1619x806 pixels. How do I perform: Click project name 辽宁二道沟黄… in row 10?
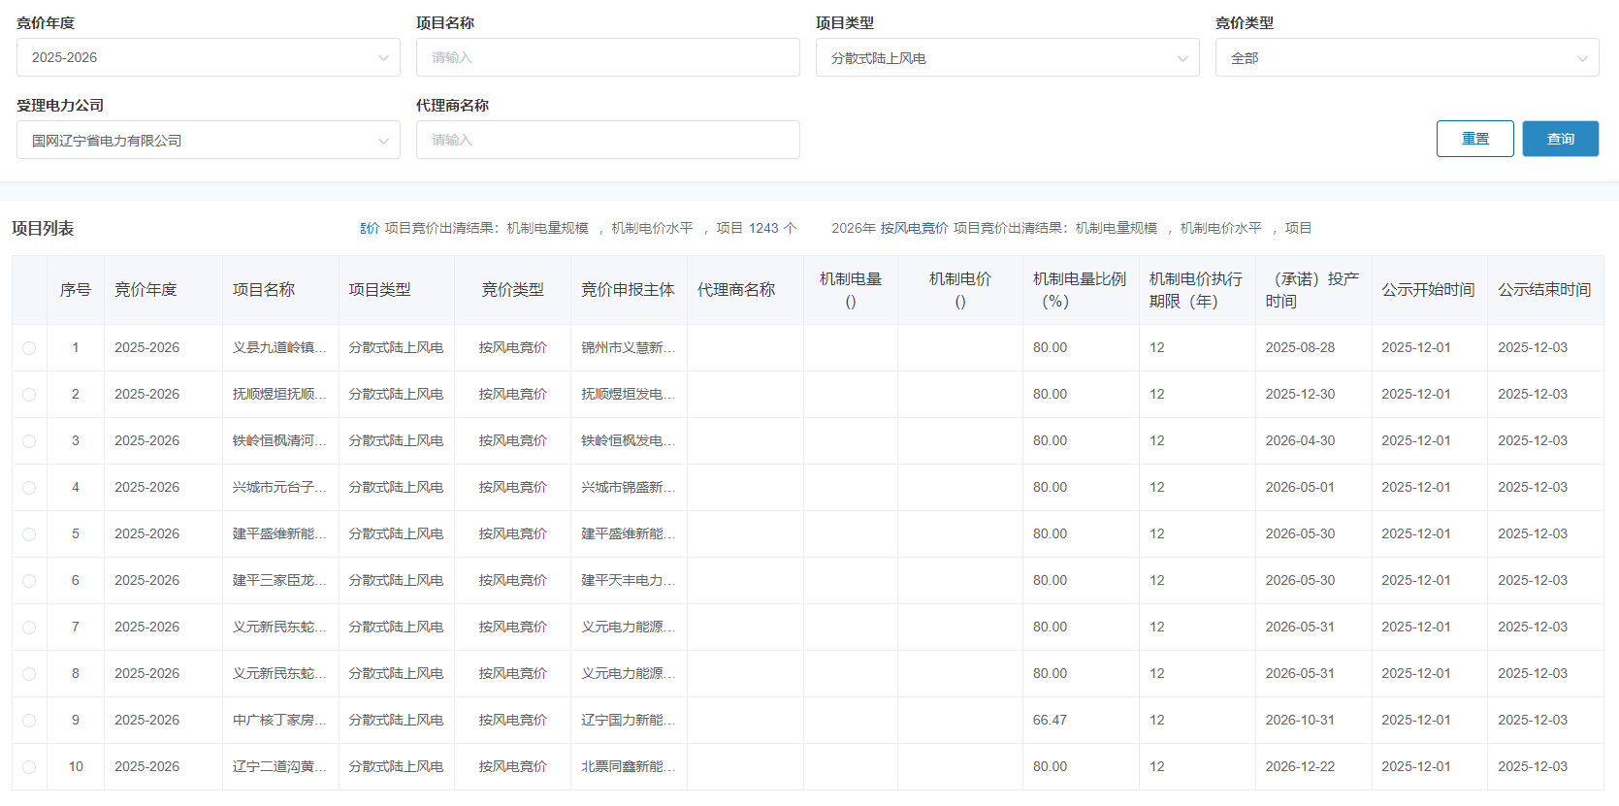tap(279, 767)
